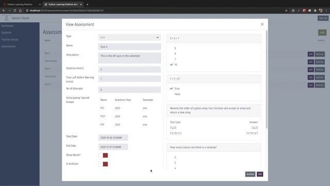The image size is (330, 186).
Task: Click the Add button on Assessments page
Action: (322, 33)
